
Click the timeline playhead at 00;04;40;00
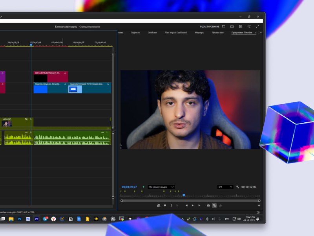pos(31,45)
